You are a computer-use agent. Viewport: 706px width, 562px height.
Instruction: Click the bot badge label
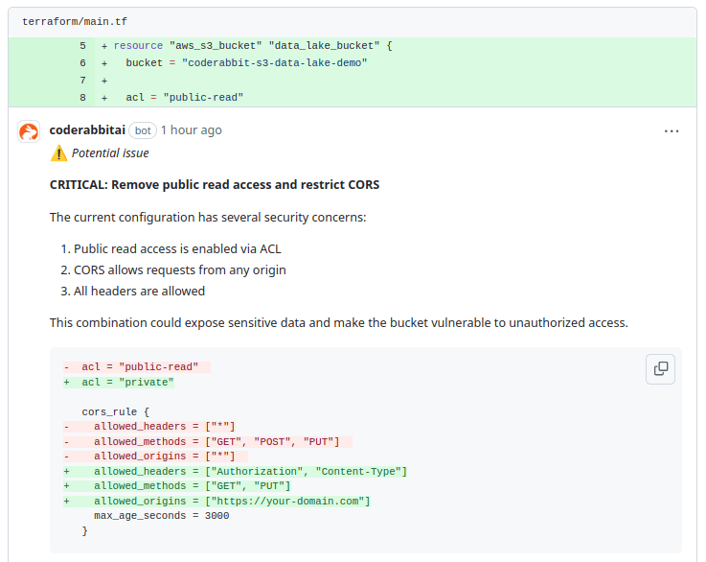tap(143, 130)
